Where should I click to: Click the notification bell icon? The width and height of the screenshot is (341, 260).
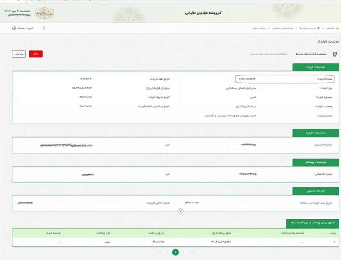pos(44,28)
